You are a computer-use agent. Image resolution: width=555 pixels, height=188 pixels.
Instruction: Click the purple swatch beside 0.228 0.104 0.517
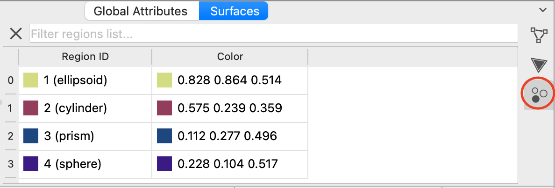[x=164, y=164]
